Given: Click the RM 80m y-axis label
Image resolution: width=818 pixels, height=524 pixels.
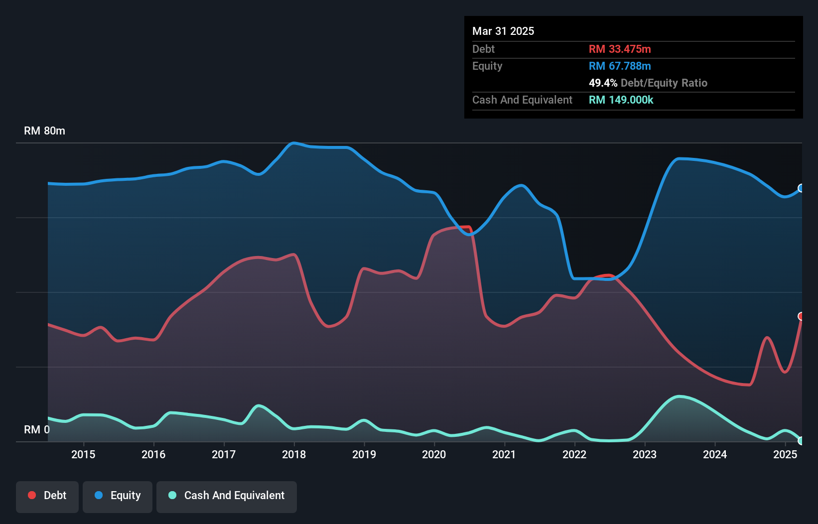Looking at the screenshot, I should pyautogui.click(x=44, y=131).
